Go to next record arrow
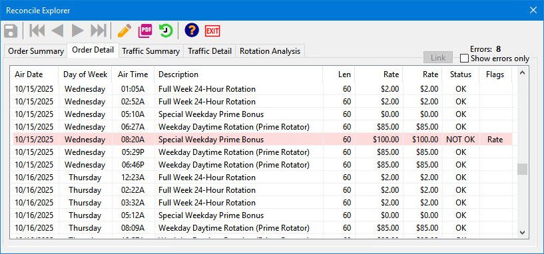This screenshot has width=544, height=254. 78,31
